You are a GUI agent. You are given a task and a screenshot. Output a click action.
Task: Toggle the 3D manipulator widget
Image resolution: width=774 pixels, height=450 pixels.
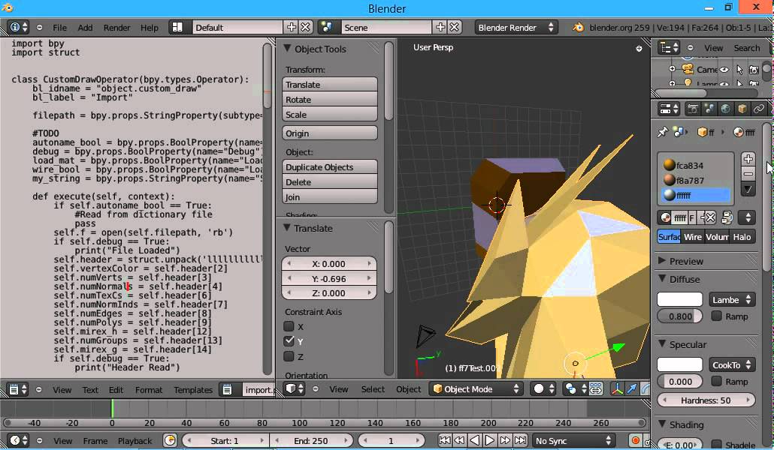pyautogui.click(x=617, y=389)
